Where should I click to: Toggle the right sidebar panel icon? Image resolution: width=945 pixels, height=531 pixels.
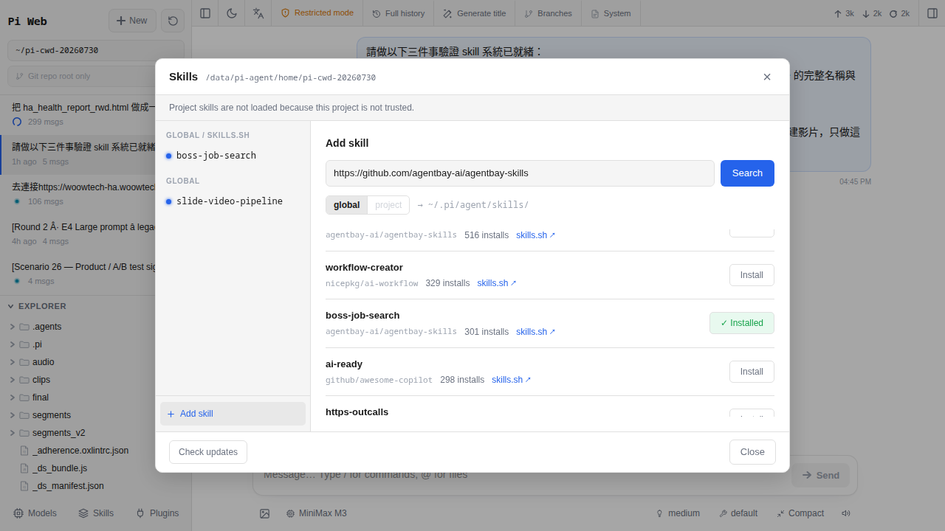[x=932, y=13]
